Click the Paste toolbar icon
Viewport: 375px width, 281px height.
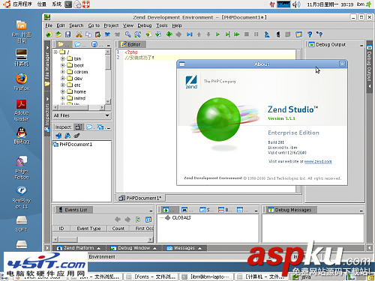[97, 34]
